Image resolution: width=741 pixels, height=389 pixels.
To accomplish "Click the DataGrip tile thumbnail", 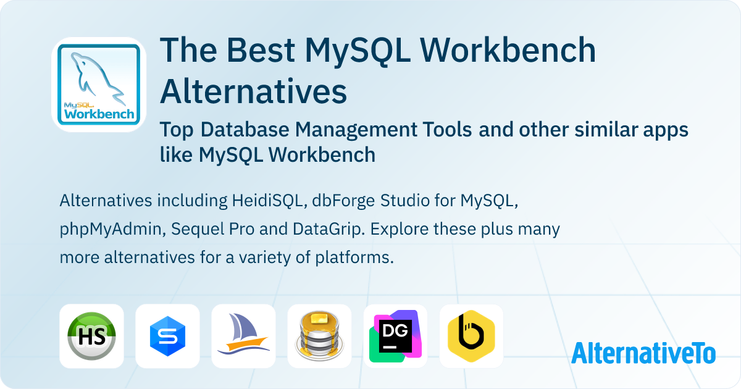I will 395,336.
